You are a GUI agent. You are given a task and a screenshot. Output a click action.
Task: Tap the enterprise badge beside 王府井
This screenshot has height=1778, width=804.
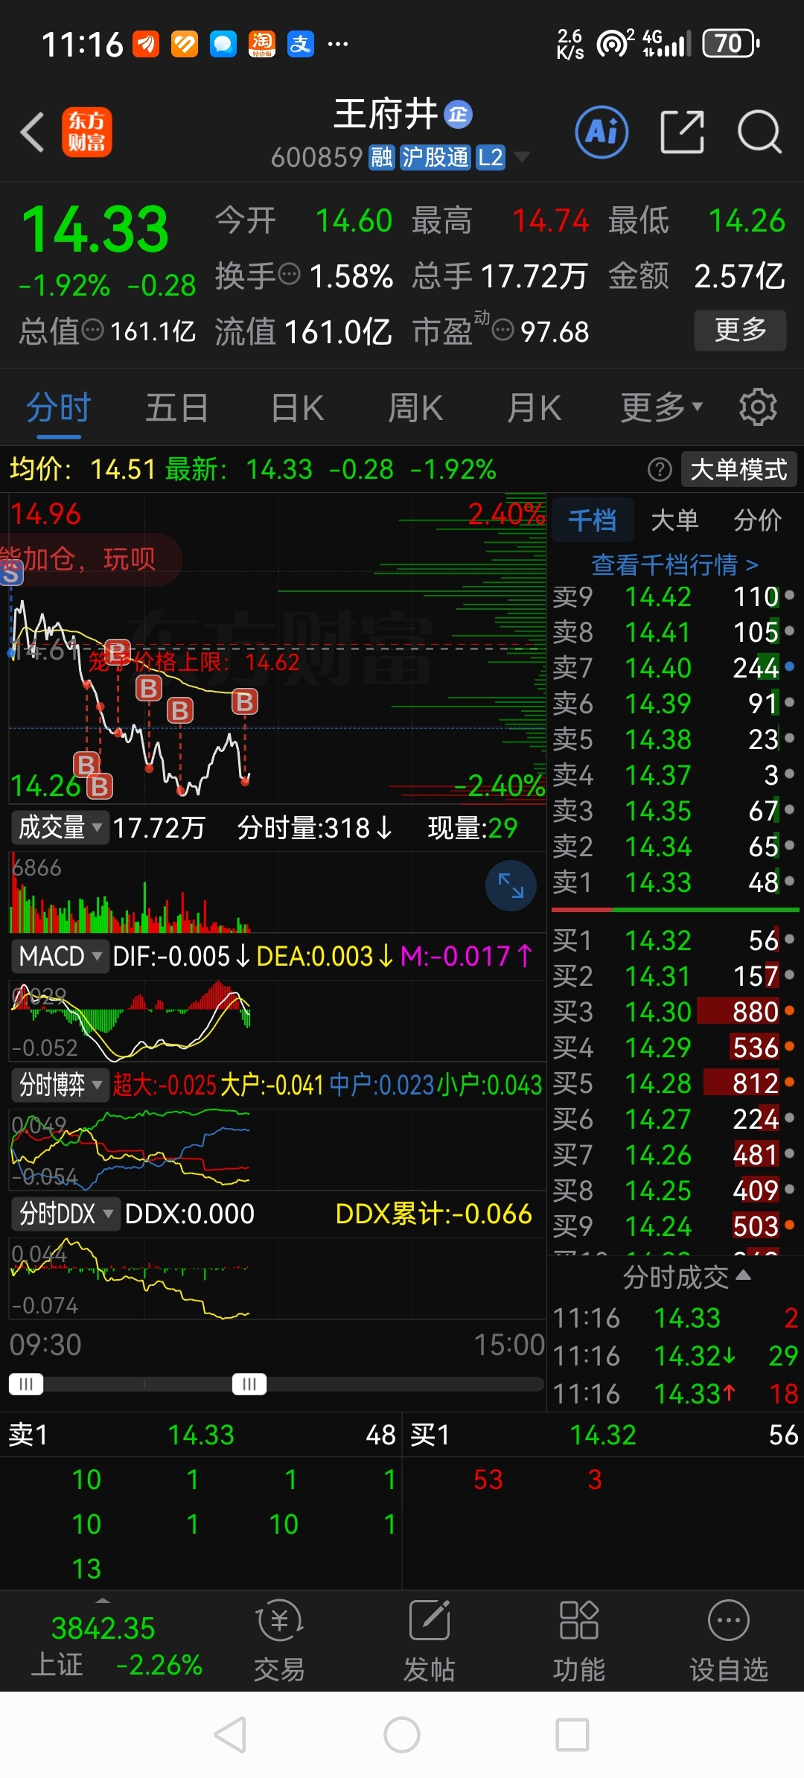(458, 114)
